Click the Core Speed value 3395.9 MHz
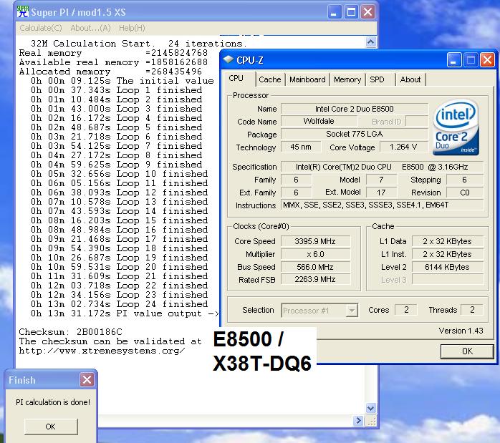500x443 pixels. pyautogui.click(x=315, y=241)
